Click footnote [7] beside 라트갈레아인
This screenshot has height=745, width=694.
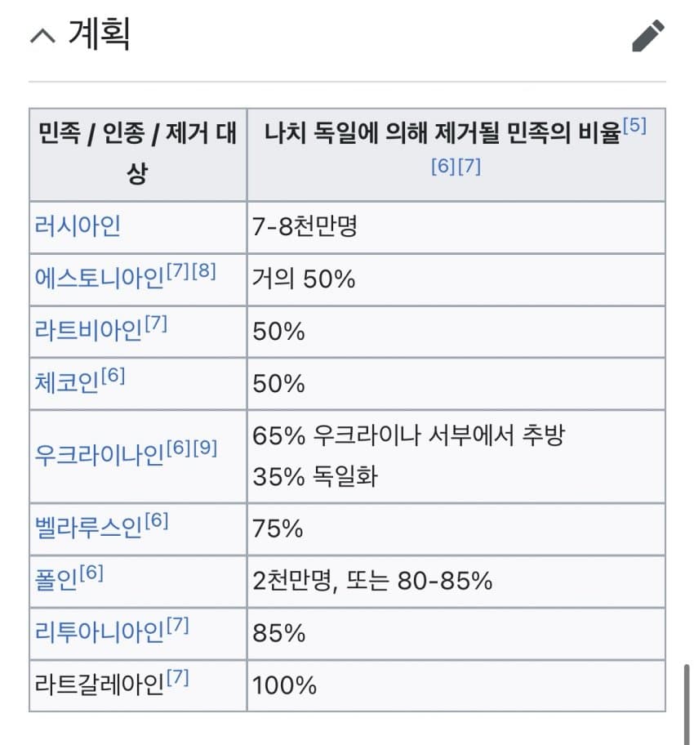point(178,676)
